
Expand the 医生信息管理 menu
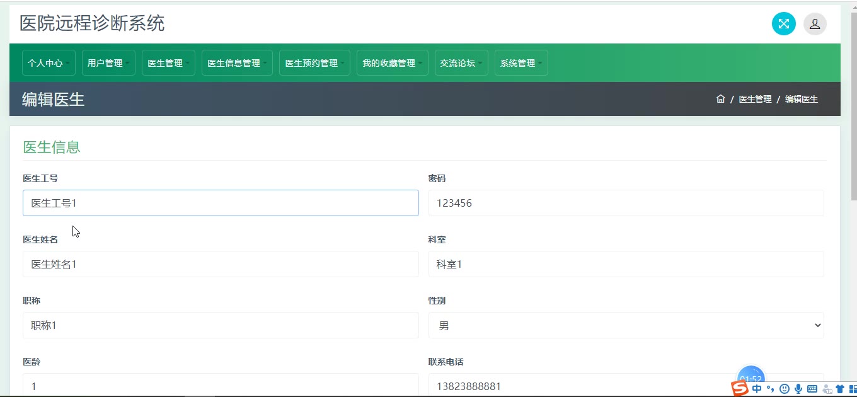[237, 63]
